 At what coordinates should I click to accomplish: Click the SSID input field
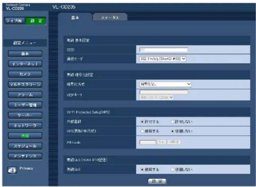(x=164, y=50)
